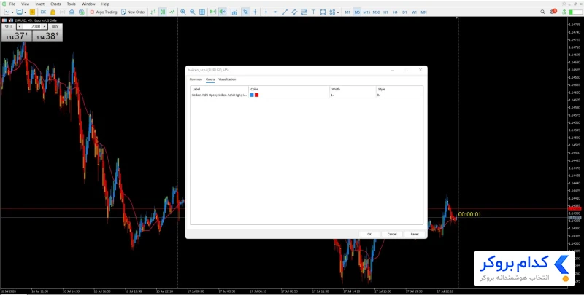Viewport: 584px width, 295px height.
Task: Select the D1 timeframe
Action: [405, 12]
